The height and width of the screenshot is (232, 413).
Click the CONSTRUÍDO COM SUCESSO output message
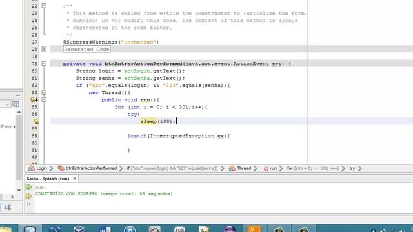104,194
